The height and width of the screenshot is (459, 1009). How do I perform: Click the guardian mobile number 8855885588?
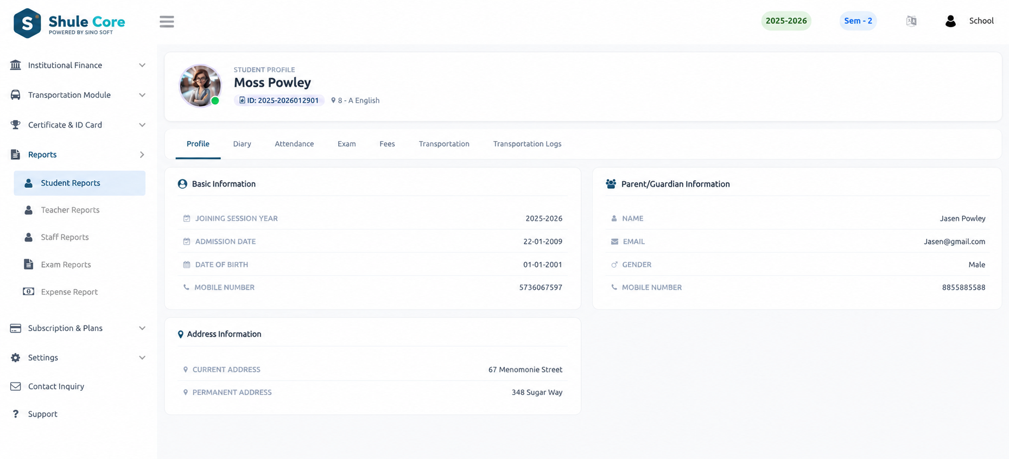tap(963, 288)
